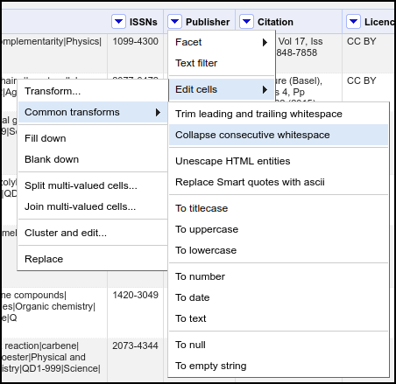
Task: Choose Replace menu entry
Action: pyautogui.click(x=93, y=259)
